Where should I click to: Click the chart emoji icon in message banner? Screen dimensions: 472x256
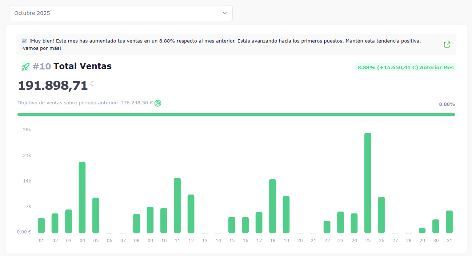coord(24,41)
